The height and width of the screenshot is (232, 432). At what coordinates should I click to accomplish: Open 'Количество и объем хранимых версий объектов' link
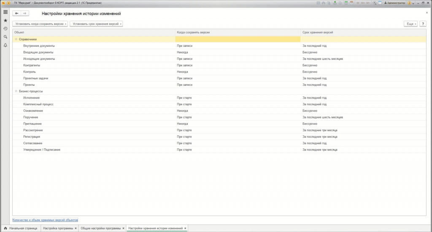(46, 220)
